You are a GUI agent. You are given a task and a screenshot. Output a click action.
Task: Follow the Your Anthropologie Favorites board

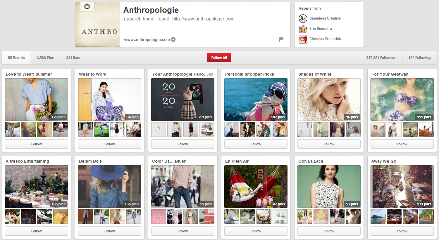[x=183, y=144]
